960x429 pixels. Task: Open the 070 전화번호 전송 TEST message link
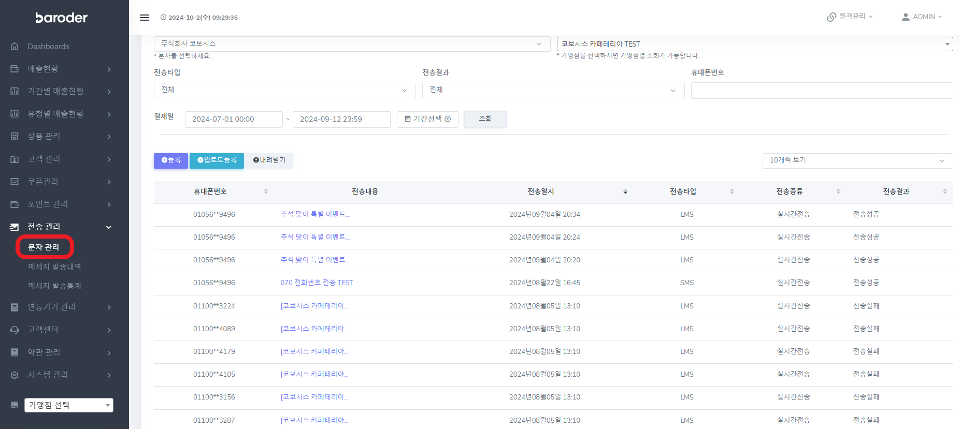[317, 283]
